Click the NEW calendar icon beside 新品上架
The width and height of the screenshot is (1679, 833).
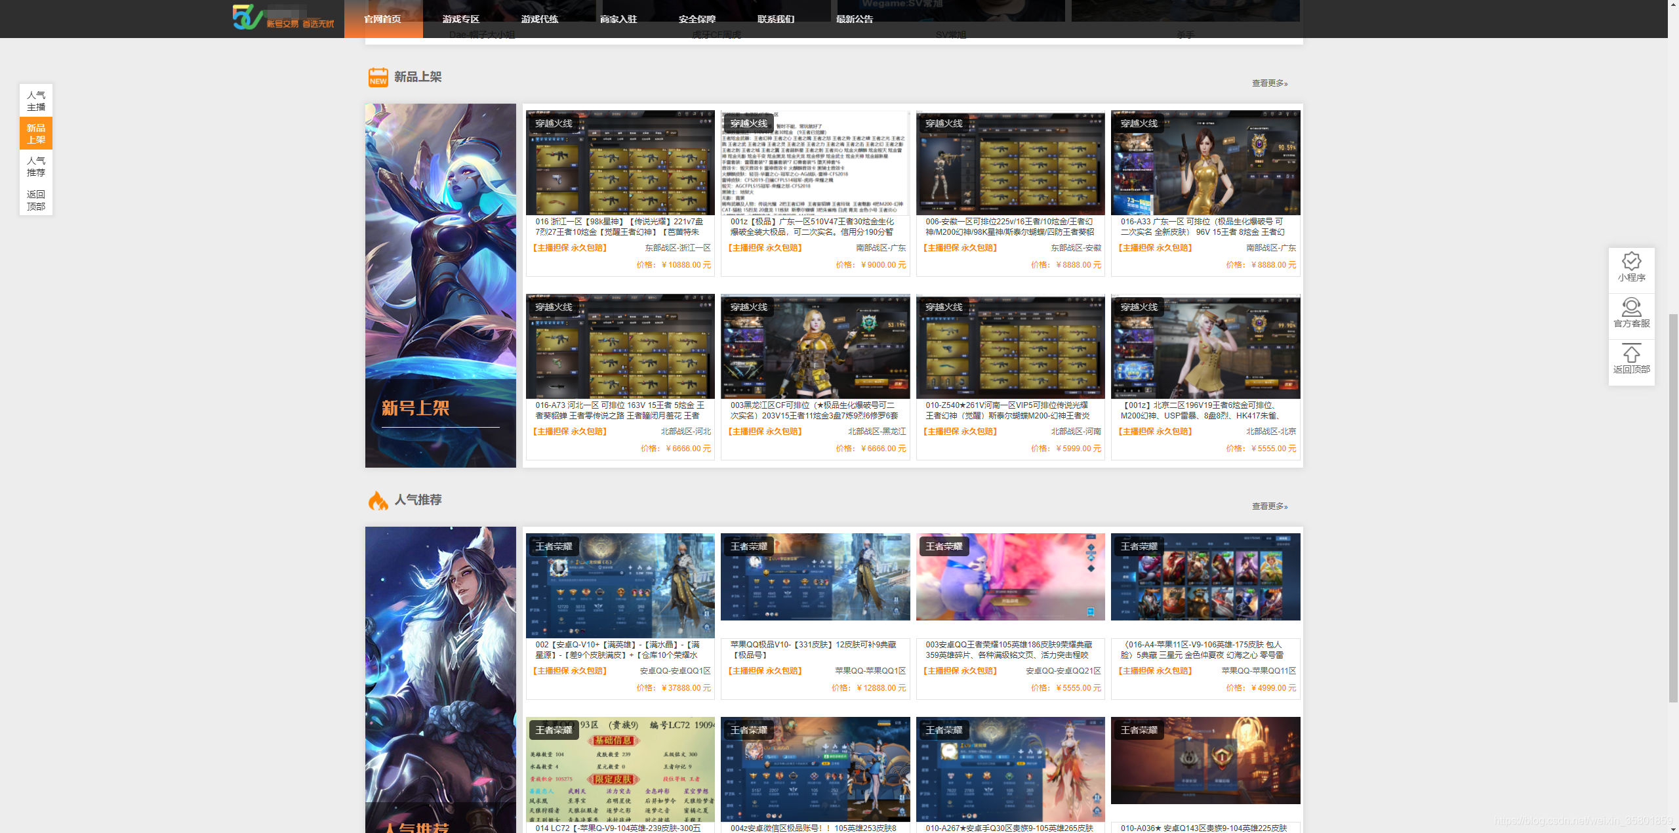coord(378,77)
